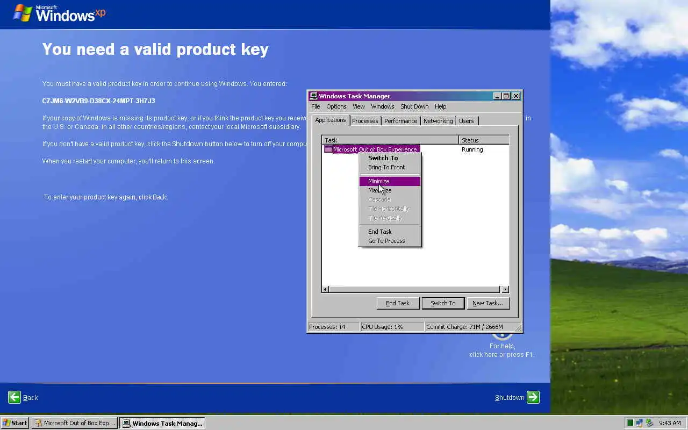Open the Start menu
The image size is (688, 430).
click(15, 423)
